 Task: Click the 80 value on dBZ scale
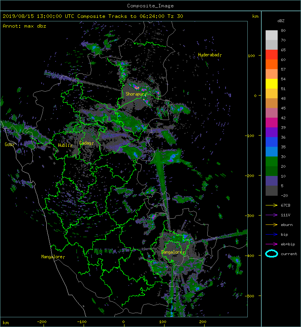[283, 30]
